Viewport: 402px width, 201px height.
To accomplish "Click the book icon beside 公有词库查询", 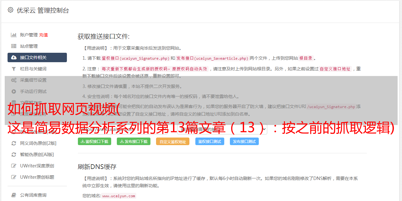I will tap(14, 195).
